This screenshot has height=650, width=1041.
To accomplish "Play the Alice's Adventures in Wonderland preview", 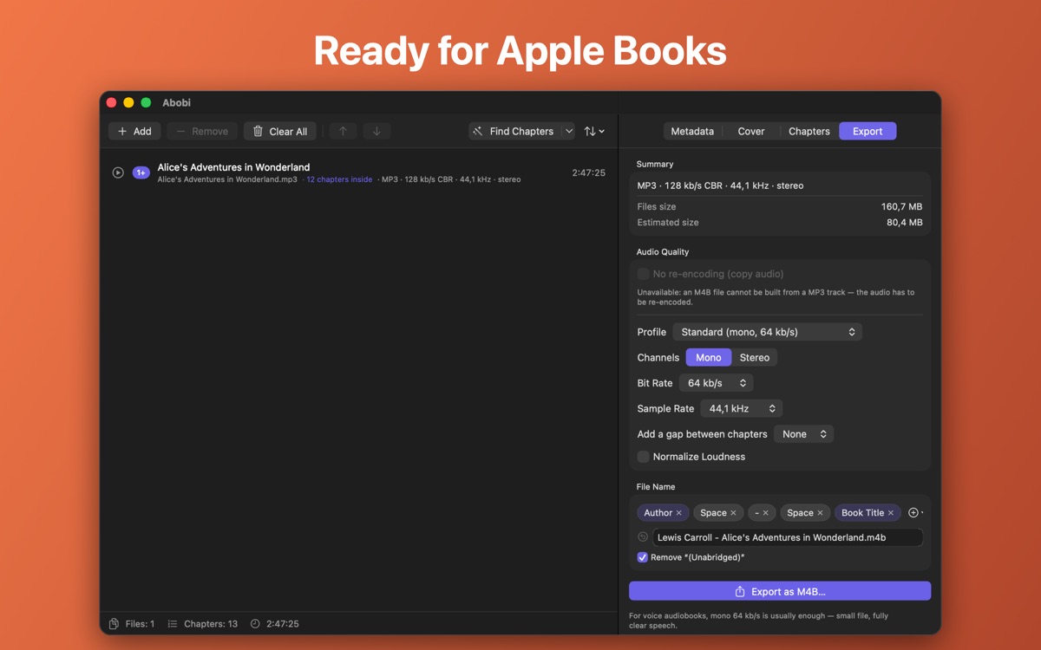I will (x=118, y=172).
